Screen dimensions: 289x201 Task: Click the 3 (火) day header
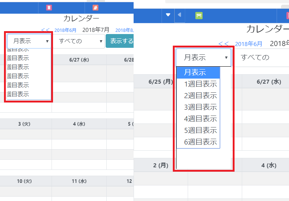(x=24, y=124)
